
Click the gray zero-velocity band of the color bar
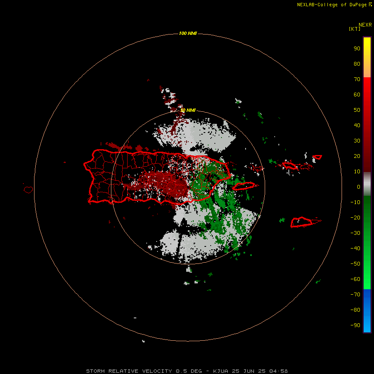click(367, 184)
